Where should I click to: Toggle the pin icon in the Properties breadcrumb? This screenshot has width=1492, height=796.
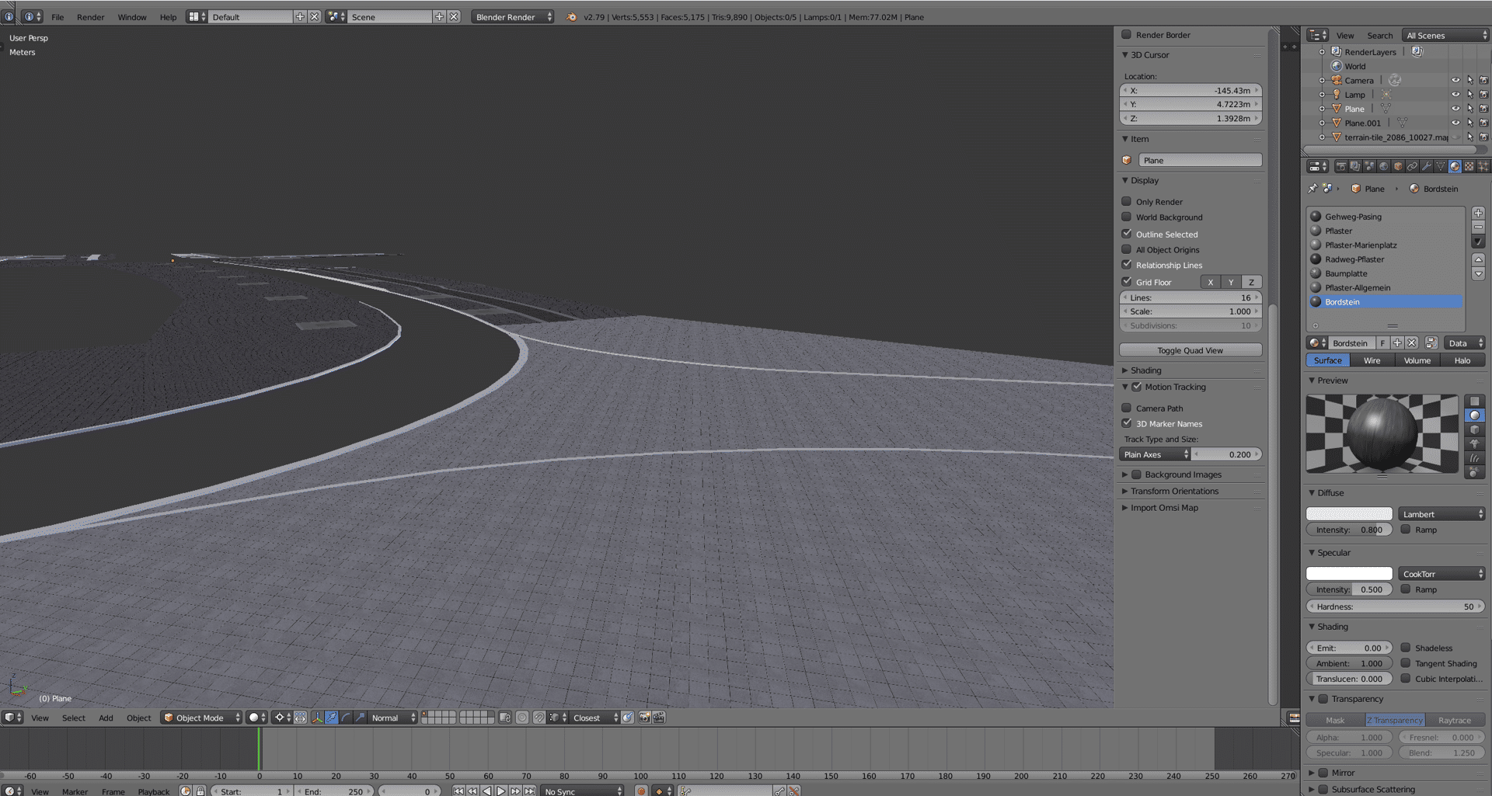1312,189
